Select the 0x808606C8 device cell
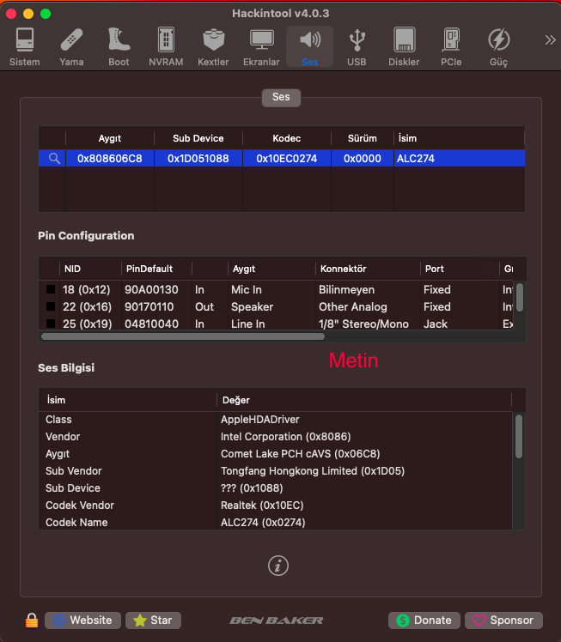The width and height of the screenshot is (561, 642). pyautogui.click(x=110, y=159)
